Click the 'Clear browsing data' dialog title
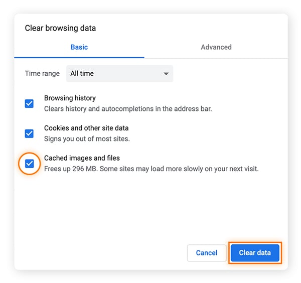The height and width of the screenshot is (283, 301). [60, 28]
